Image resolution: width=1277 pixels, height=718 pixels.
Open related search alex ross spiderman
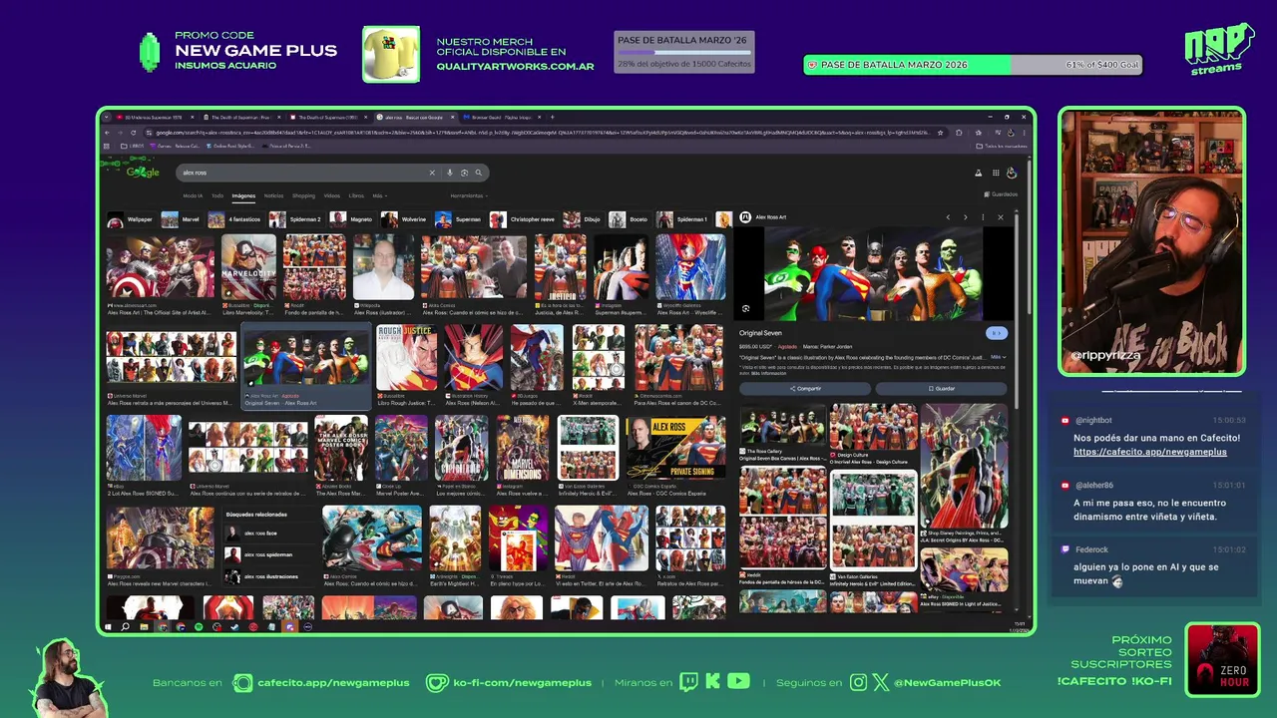point(267,554)
